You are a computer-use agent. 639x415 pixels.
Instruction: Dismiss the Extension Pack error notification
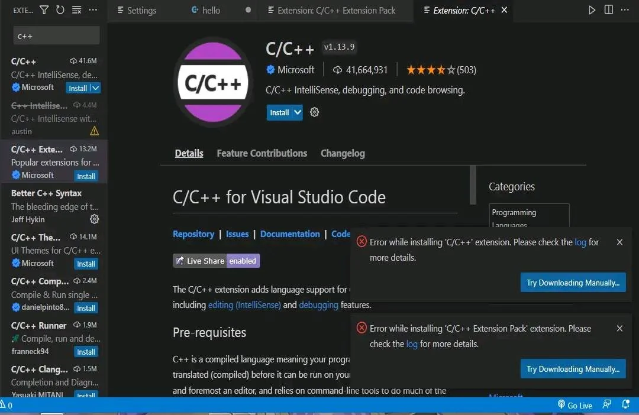(x=619, y=328)
